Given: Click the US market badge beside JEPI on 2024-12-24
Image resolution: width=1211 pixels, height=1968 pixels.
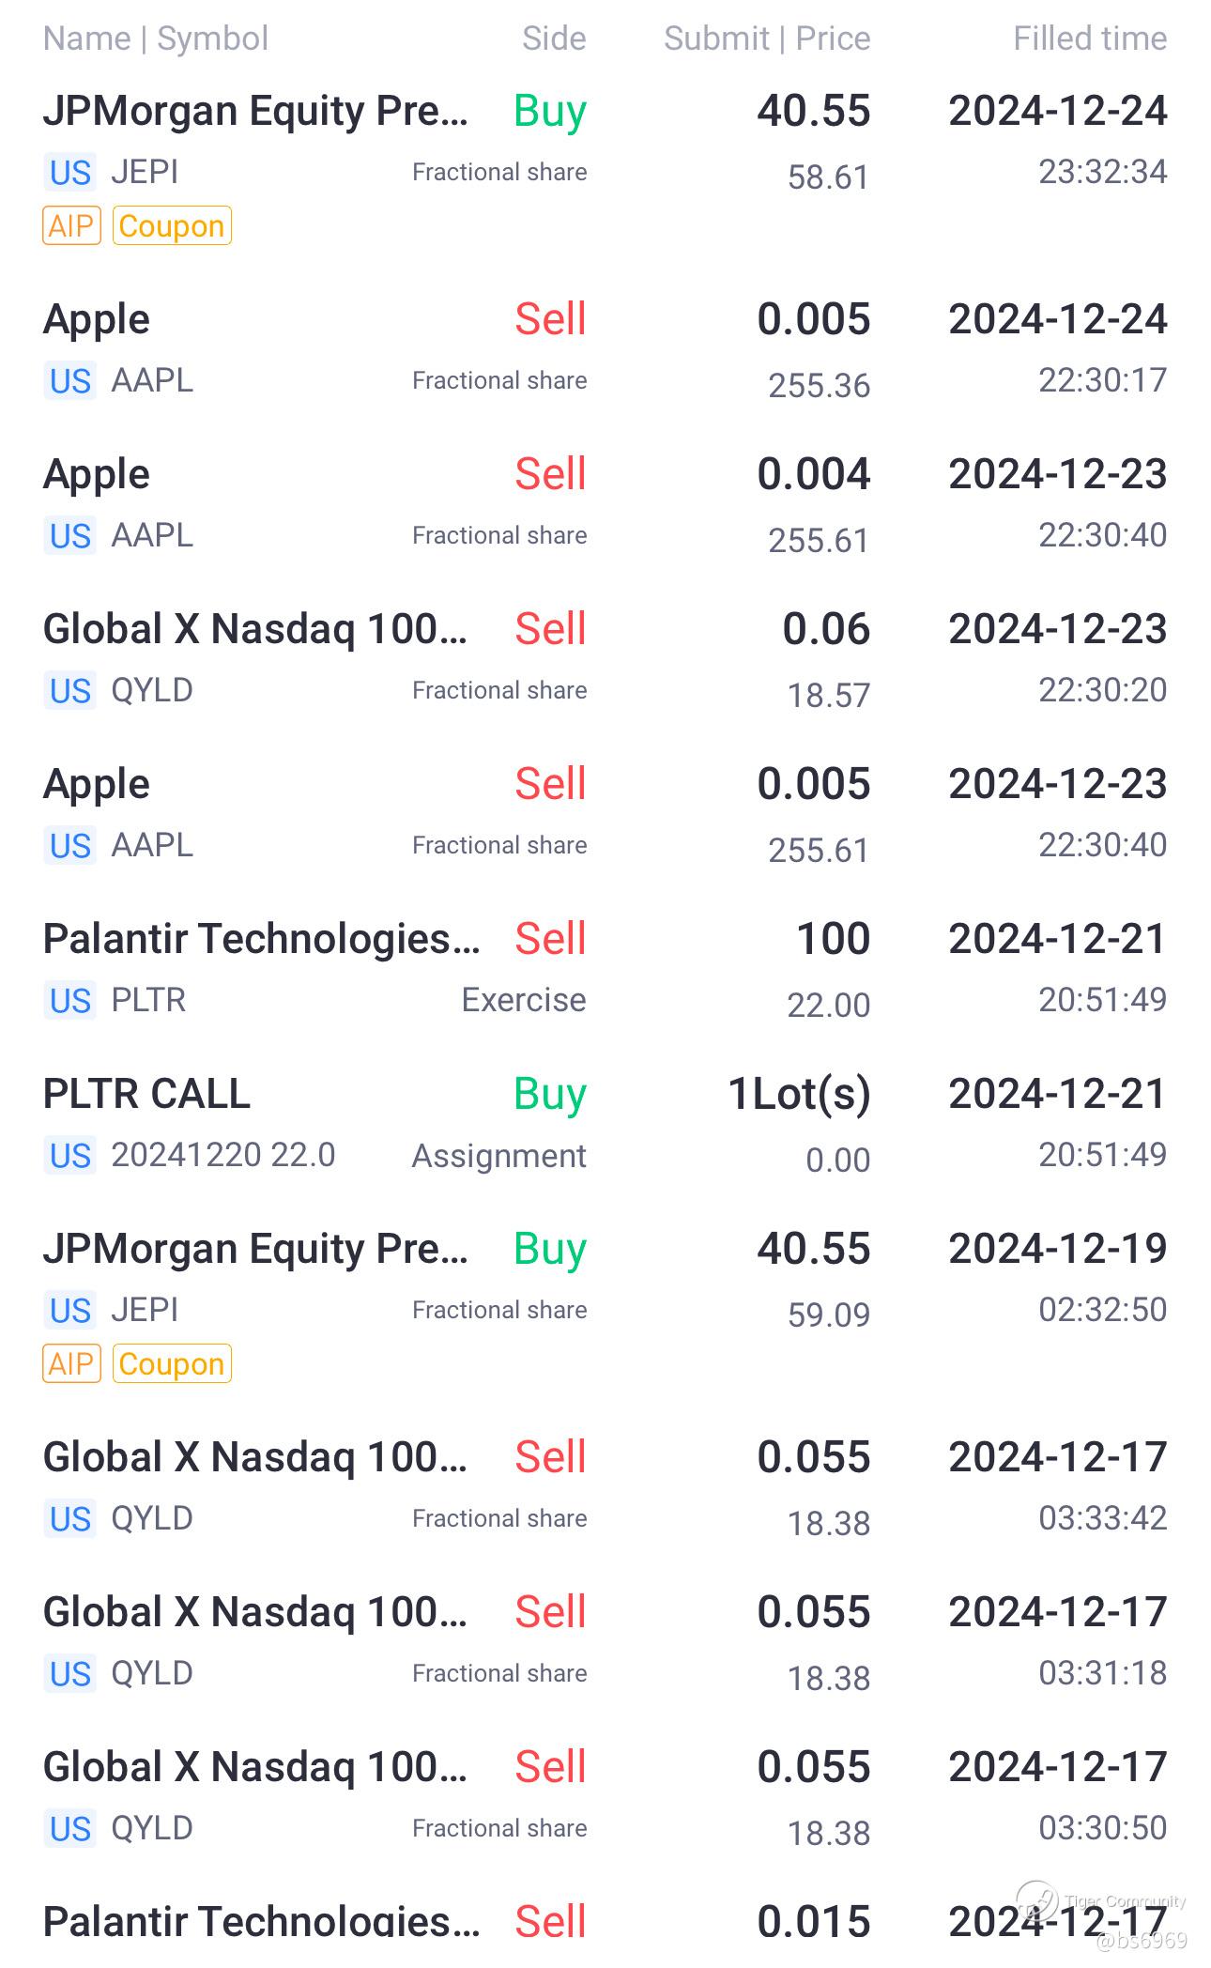Looking at the screenshot, I should coord(69,173).
